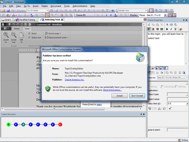Expand WordPad Word wrap dropdown

(x=53, y=33)
